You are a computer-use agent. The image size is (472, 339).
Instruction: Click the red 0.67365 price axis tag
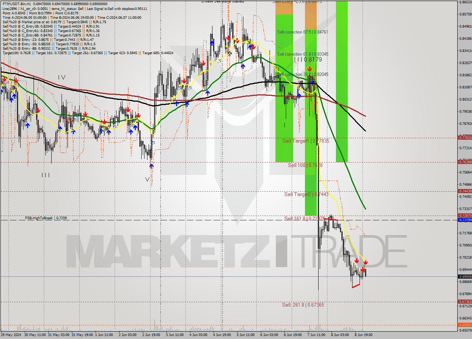pyautogui.click(x=465, y=301)
